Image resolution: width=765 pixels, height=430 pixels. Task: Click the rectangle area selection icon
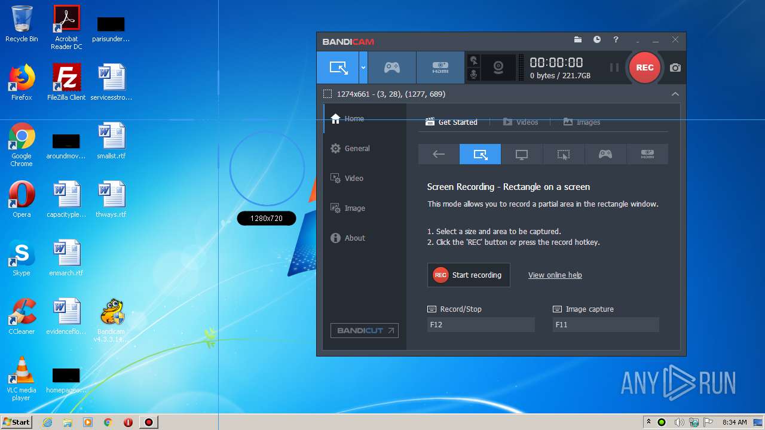tap(328, 94)
